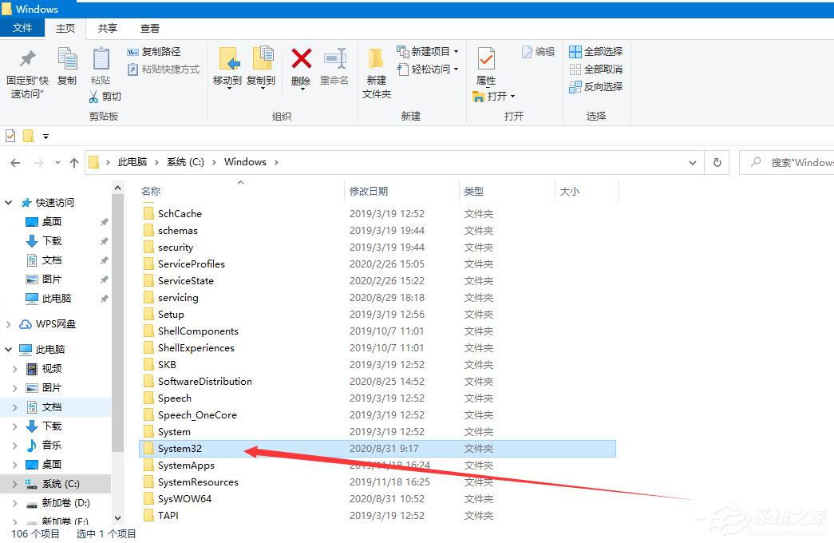Open Customize Quick Access Toolbar dropdown arrow
Screen dimensions: 834x543
click(45, 137)
